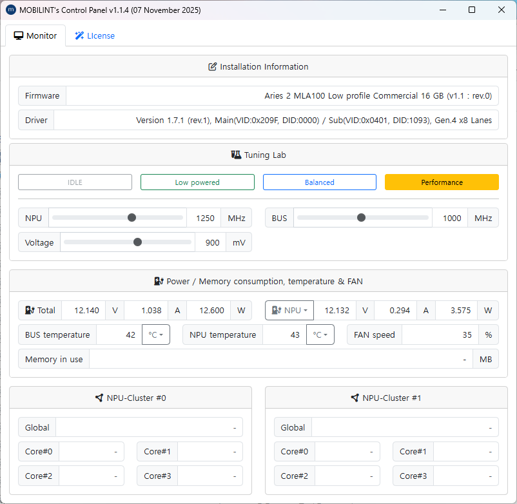
Task: Switch to the Monitor tab
Action: pos(35,36)
